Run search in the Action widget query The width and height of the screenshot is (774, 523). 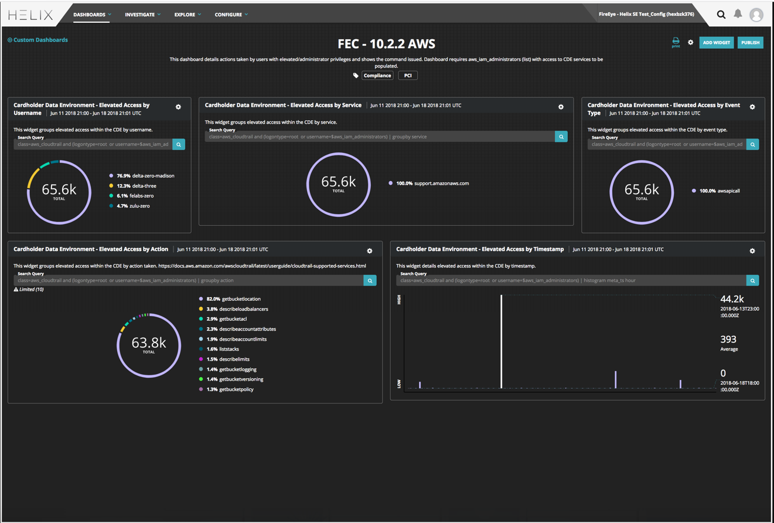click(370, 281)
